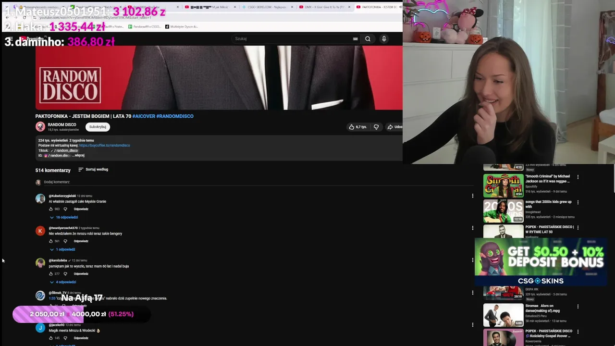
Task: Open the on-screen keyboard in search bar
Action: (x=355, y=39)
